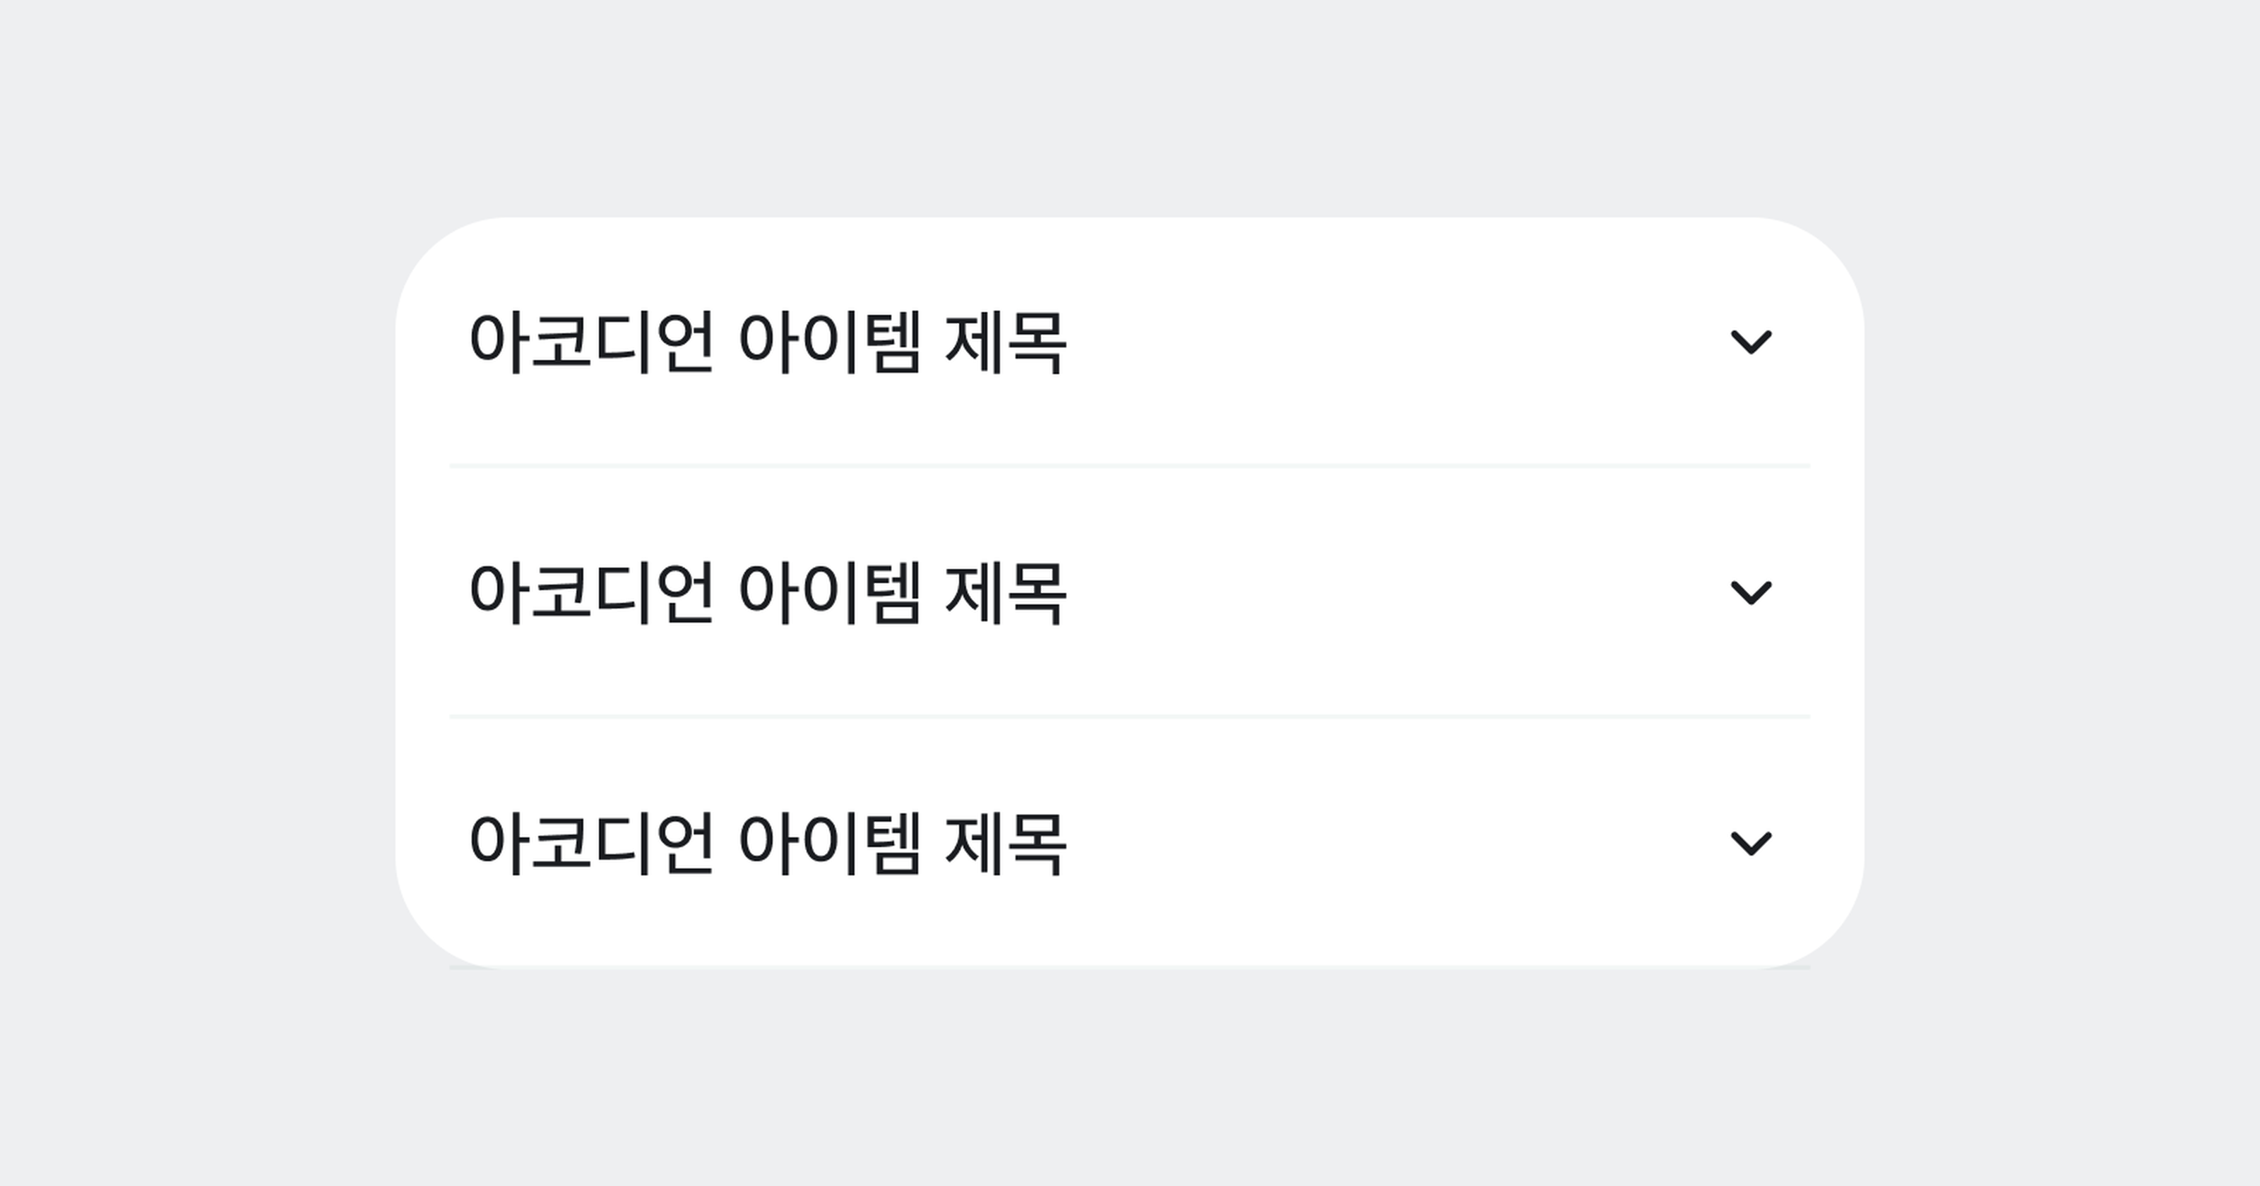This screenshot has height=1186, width=2260.
Task: Click the chevron icon on the first accordion row
Action: click(1750, 341)
